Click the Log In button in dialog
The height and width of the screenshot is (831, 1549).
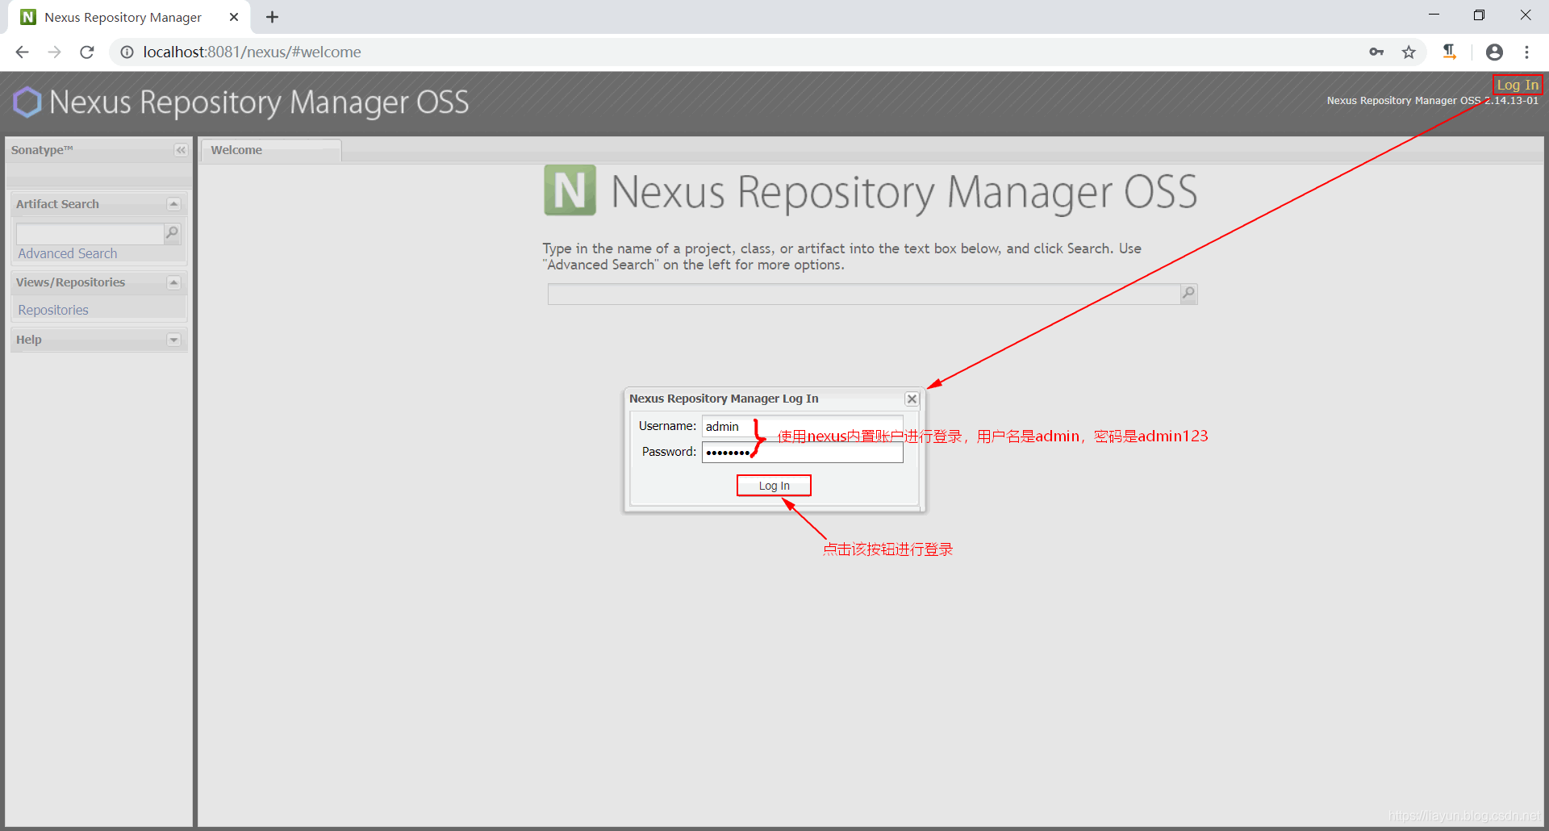pos(774,486)
